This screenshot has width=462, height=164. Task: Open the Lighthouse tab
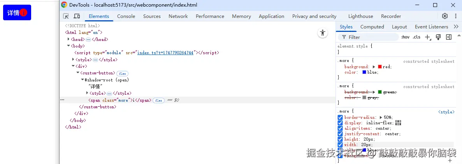[x=360, y=16]
